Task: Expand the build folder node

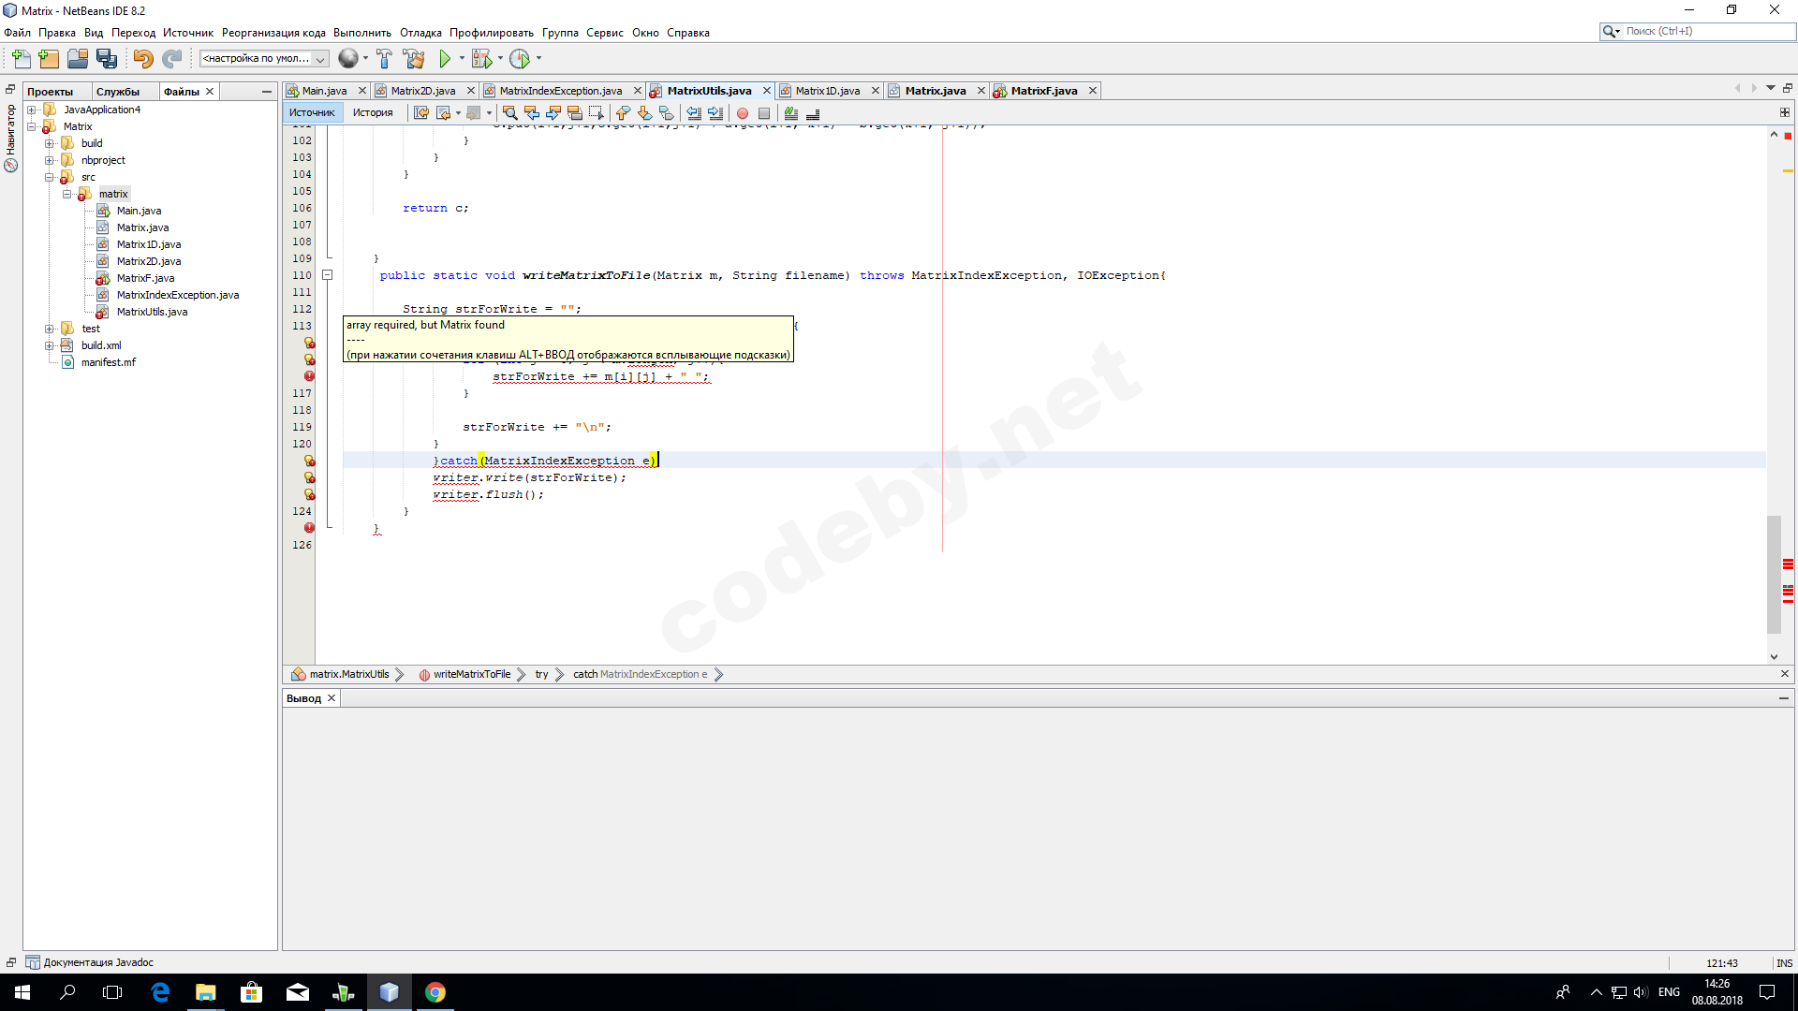Action: 50,143
